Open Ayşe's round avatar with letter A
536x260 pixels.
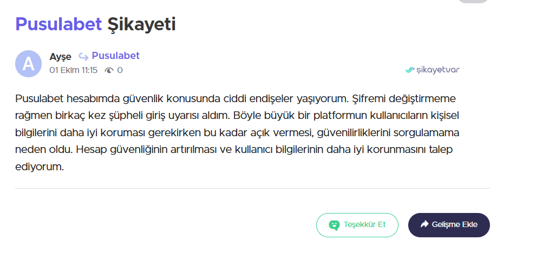[28, 64]
